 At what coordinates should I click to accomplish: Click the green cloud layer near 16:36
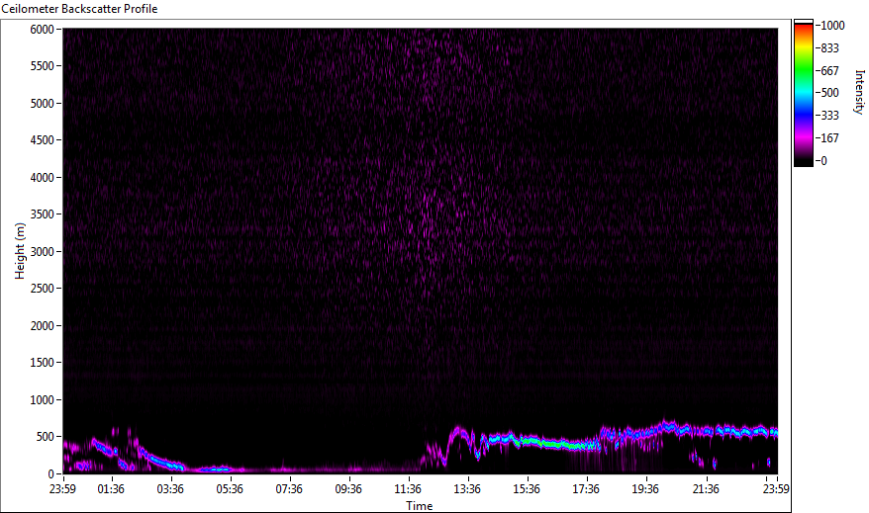(x=557, y=443)
